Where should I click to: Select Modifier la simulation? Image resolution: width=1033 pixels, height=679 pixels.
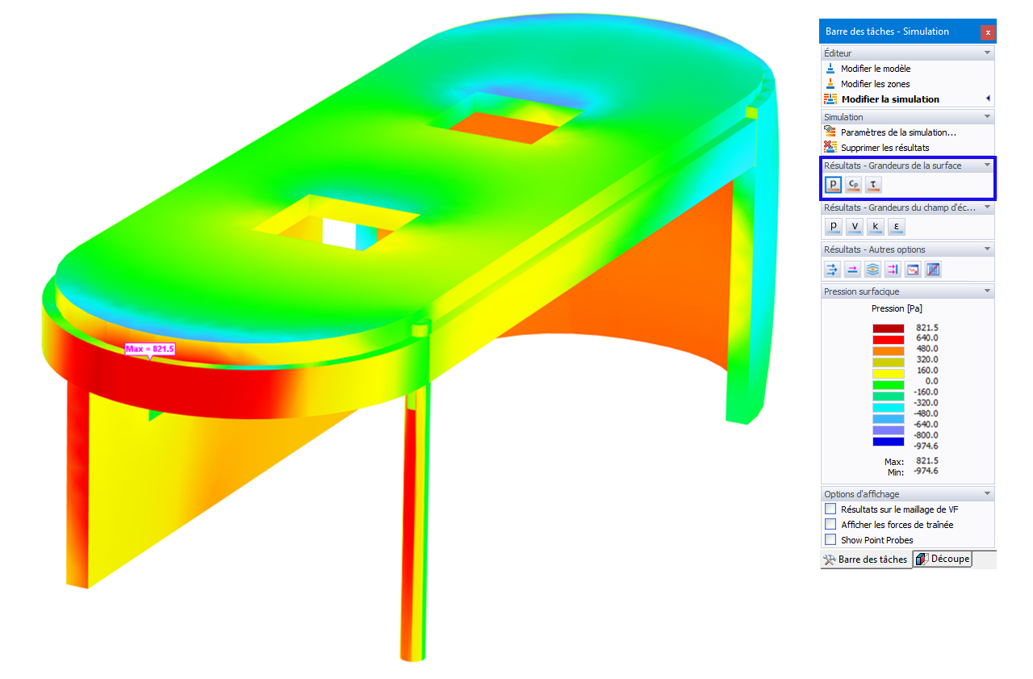[890, 99]
